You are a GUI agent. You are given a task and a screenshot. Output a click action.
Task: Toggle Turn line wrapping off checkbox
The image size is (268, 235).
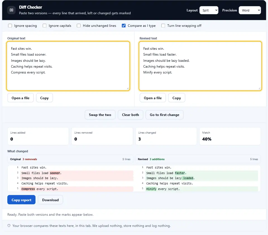[163, 26]
